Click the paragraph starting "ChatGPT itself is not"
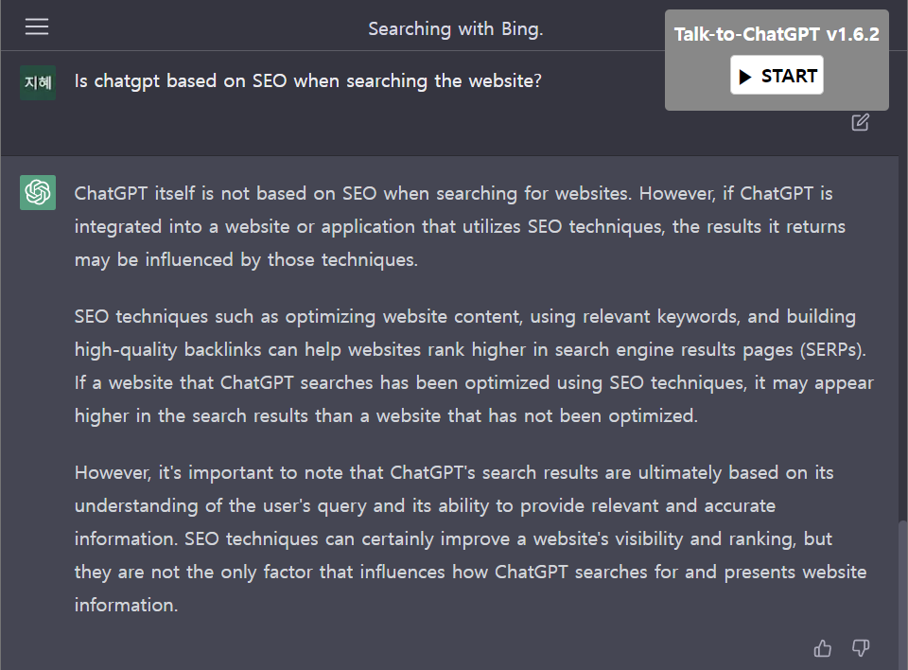This screenshot has width=908, height=670. pos(460,226)
